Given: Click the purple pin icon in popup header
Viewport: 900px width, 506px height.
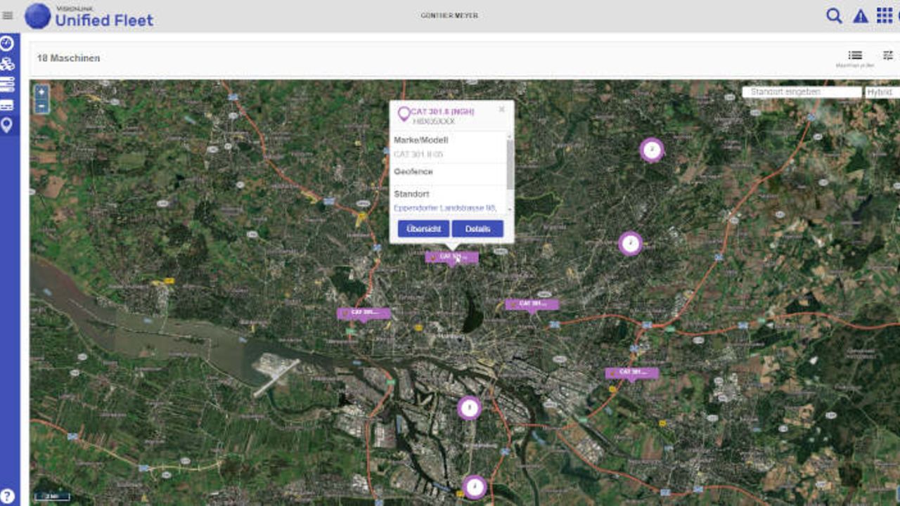Looking at the screenshot, I should pyautogui.click(x=404, y=114).
